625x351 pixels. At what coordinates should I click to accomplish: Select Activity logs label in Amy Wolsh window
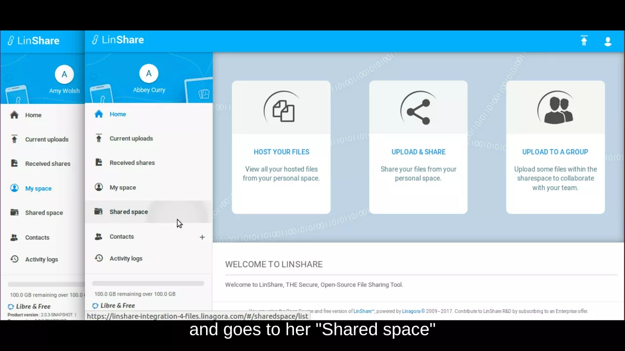pos(42,259)
